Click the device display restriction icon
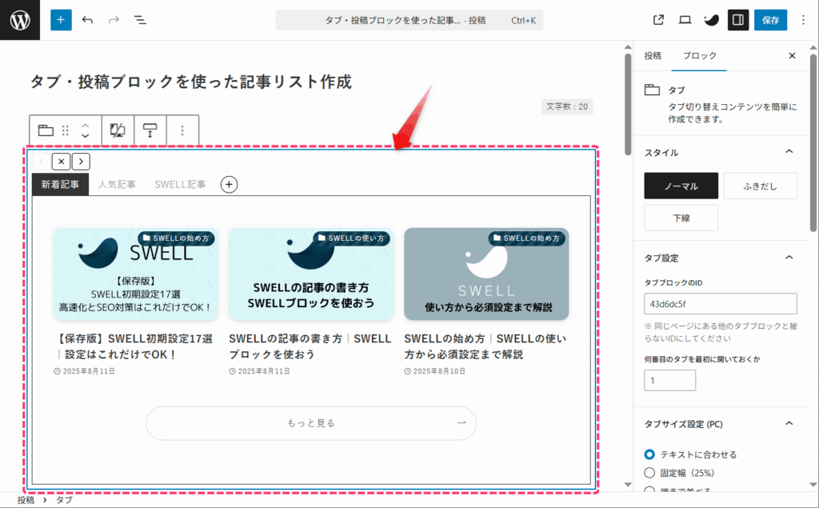The height and width of the screenshot is (508, 819). 118,130
